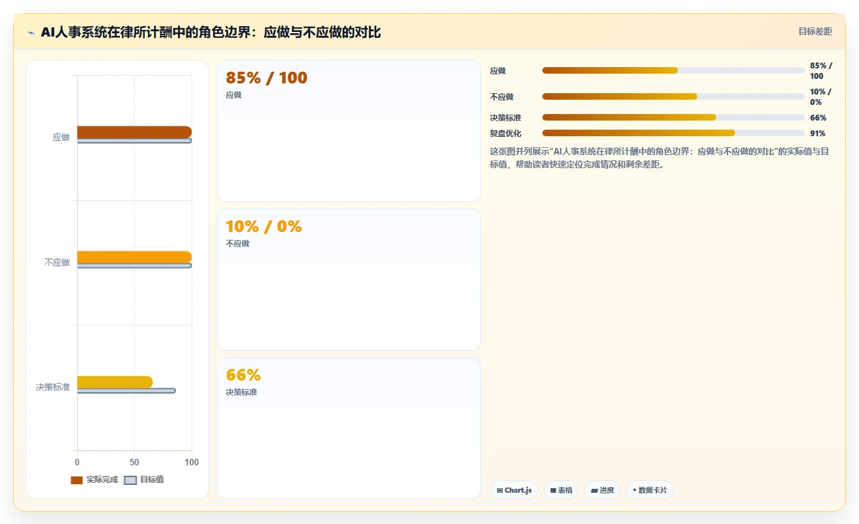859x524 pixels.
Task: Select the 进度 tag chip
Action: coord(602,490)
